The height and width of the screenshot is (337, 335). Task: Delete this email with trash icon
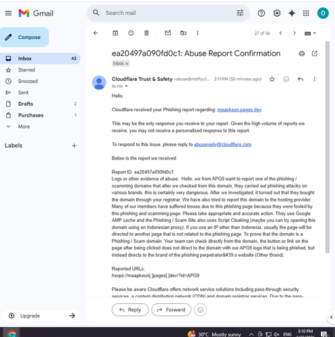click(x=146, y=33)
